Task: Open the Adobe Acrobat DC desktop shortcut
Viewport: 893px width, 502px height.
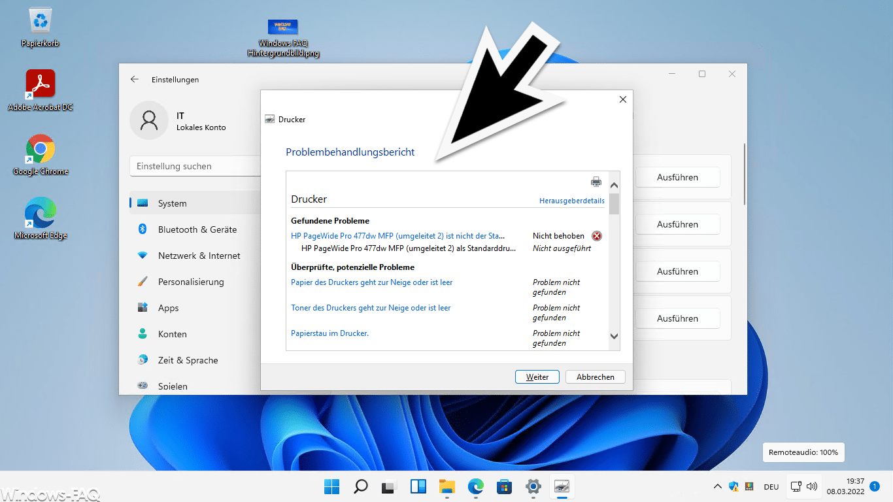Action: pos(41,90)
